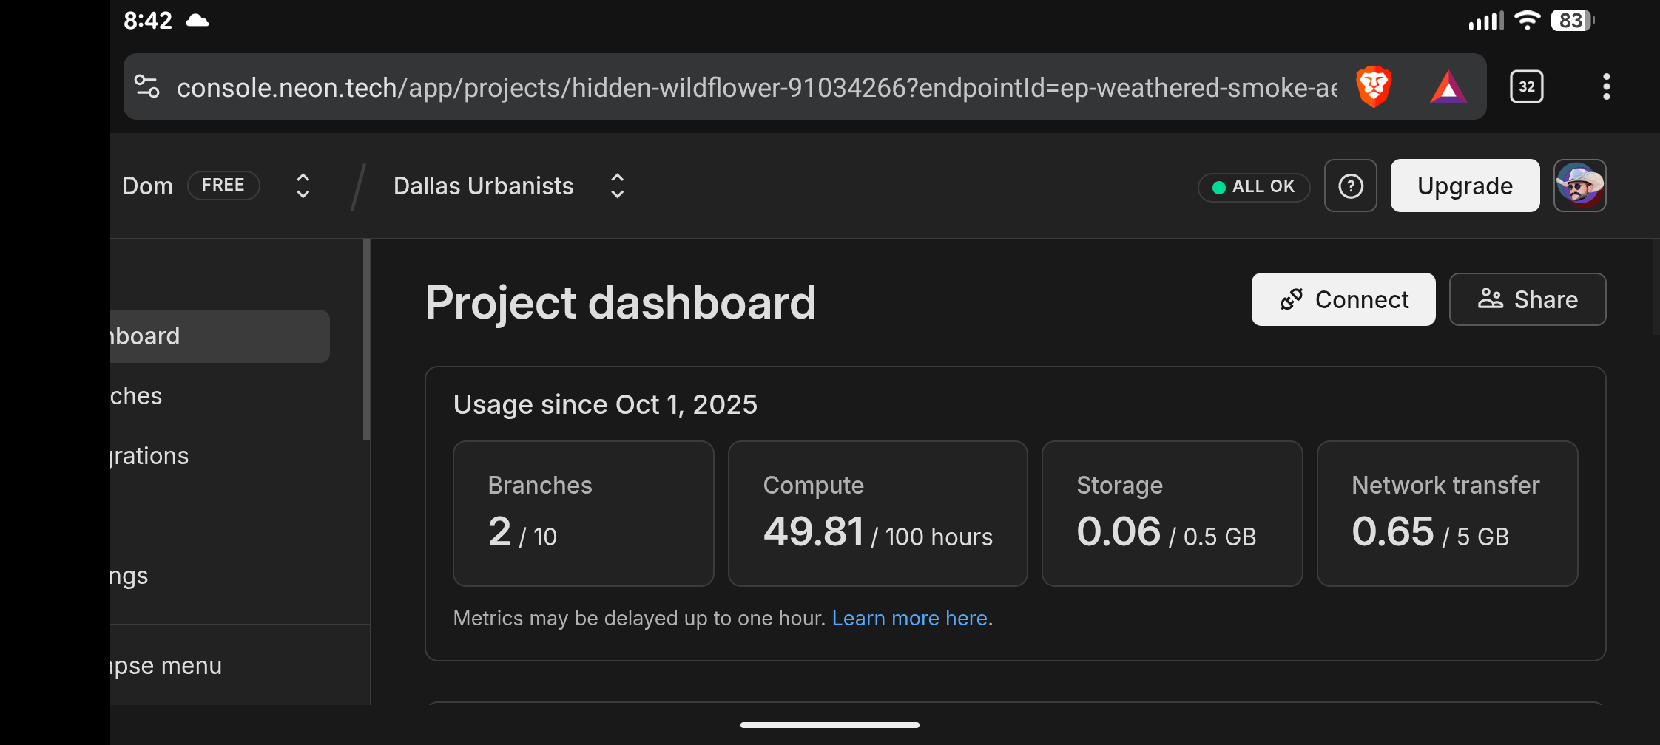Open the help question mark icon

point(1350,186)
